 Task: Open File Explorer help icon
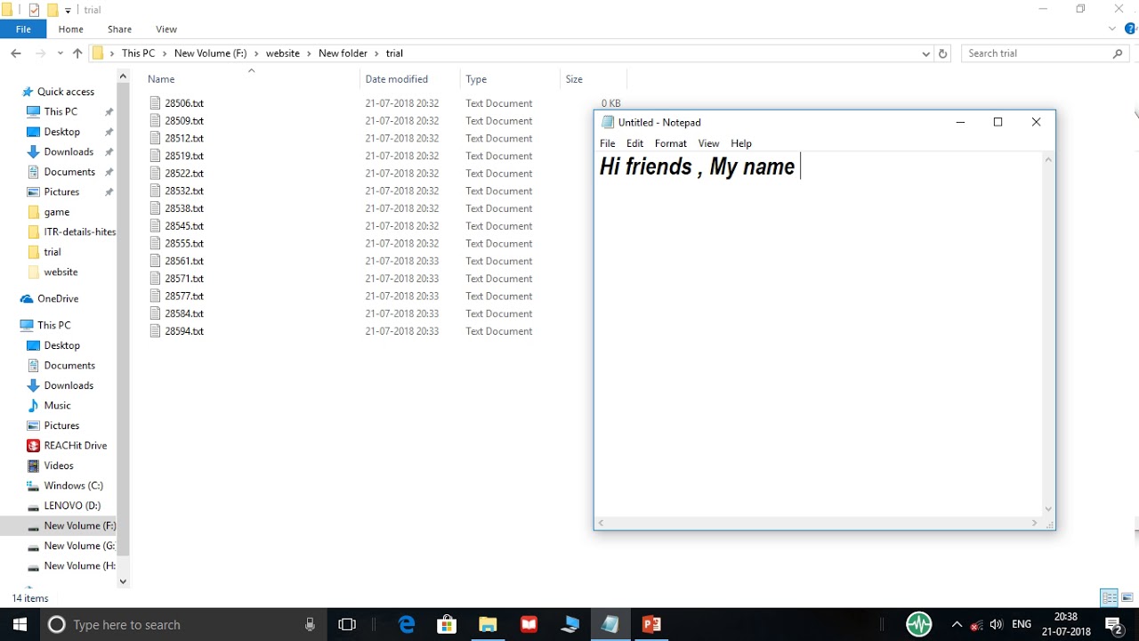click(1130, 29)
